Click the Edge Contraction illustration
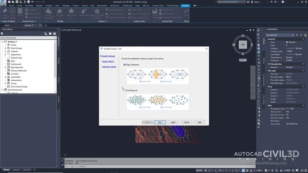 click(x=158, y=76)
